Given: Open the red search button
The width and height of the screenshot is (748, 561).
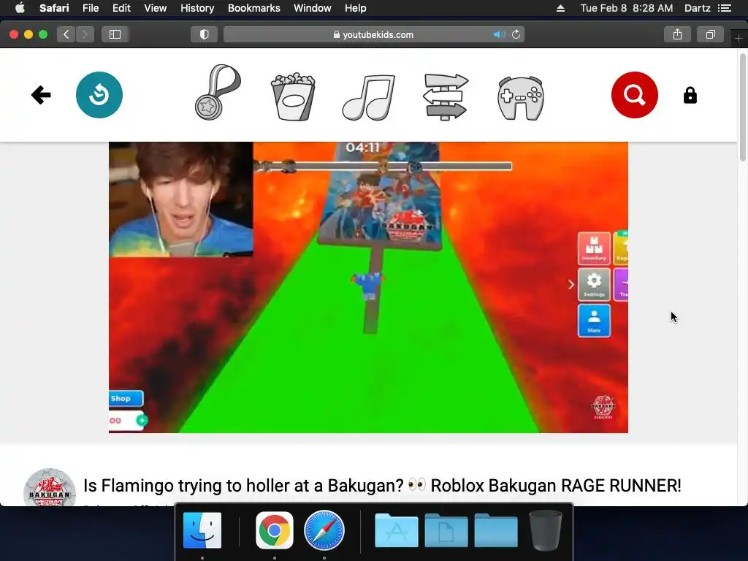Looking at the screenshot, I should [x=635, y=95].
